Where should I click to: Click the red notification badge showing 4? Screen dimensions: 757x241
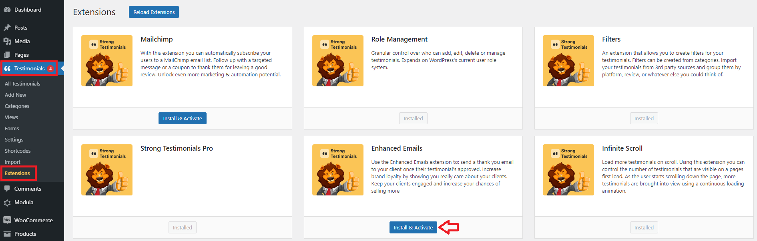pos(50,69)
